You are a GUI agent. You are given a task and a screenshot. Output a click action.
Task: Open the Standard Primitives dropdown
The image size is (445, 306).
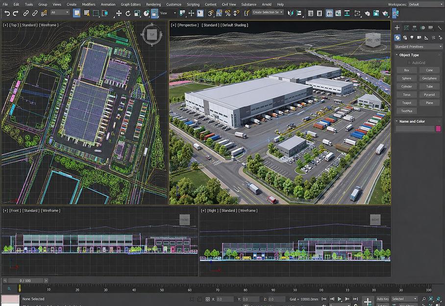[418, 47]
